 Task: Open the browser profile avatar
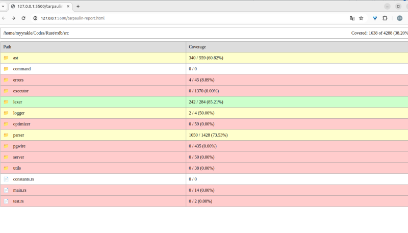coord(399,18)
